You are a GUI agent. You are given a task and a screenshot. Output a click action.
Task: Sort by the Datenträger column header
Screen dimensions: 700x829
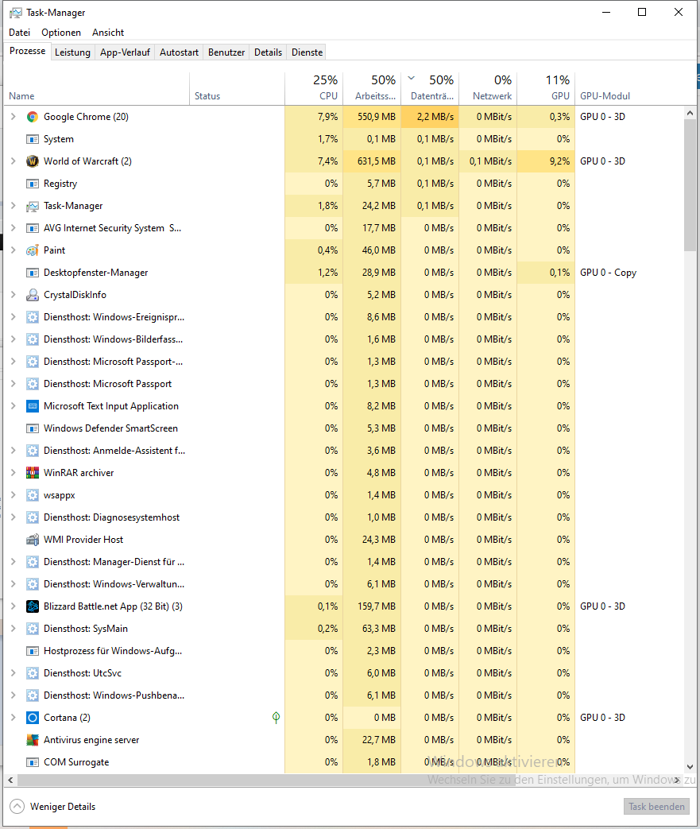(x=430, y=88)
